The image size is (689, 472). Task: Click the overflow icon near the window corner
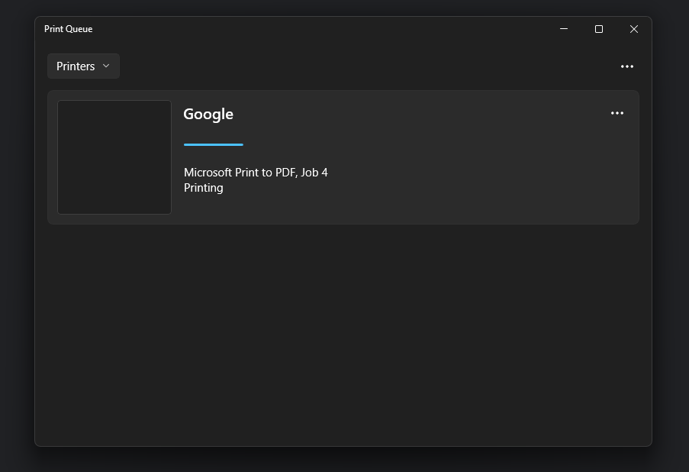coord(627,66)
